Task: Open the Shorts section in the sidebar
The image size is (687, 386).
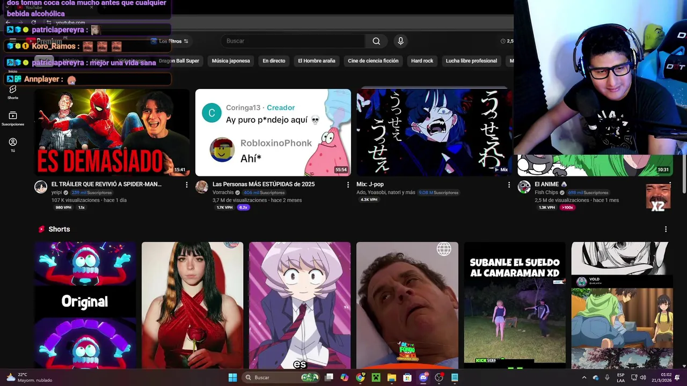Action: pos(13,92)
